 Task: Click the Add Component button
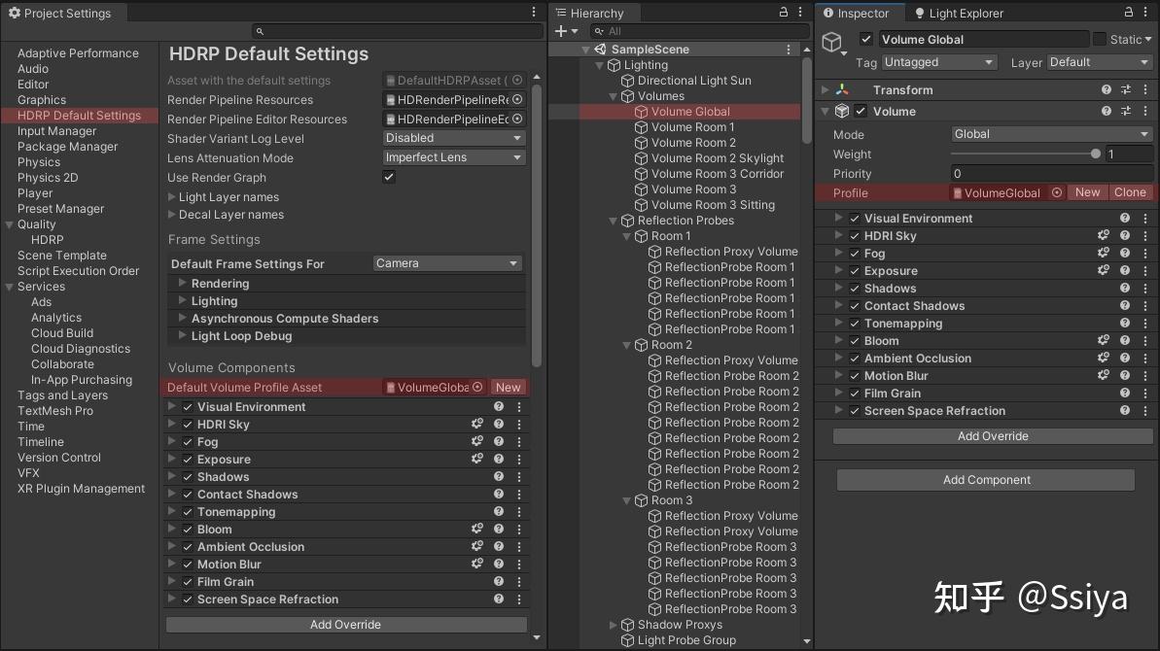tap(986, 480)
